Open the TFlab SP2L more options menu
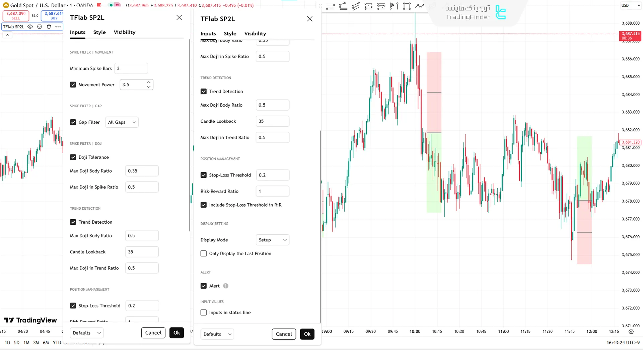Image resolution: width=643 pixels, height=350 pixels. tap(58, 27)
